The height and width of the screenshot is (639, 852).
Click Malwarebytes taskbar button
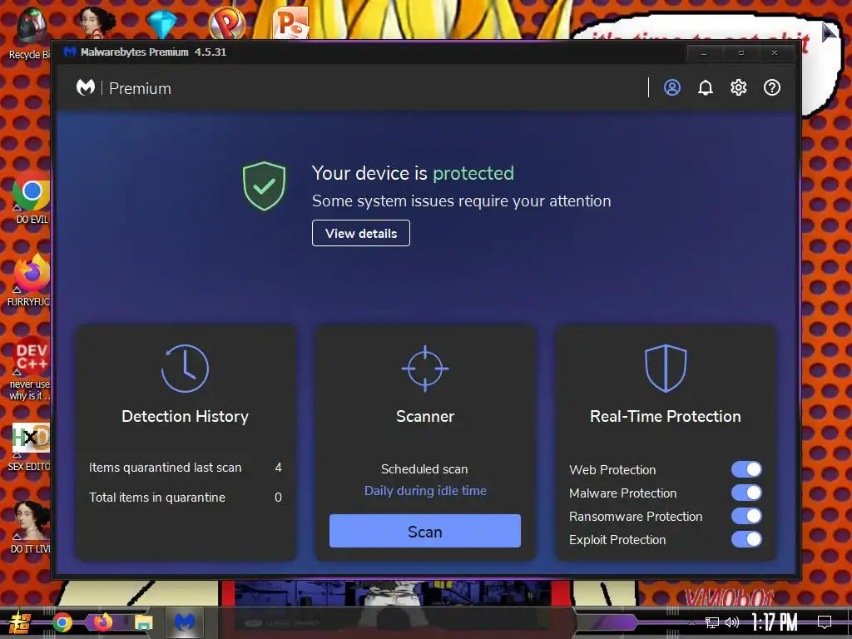tap(185, 622)
